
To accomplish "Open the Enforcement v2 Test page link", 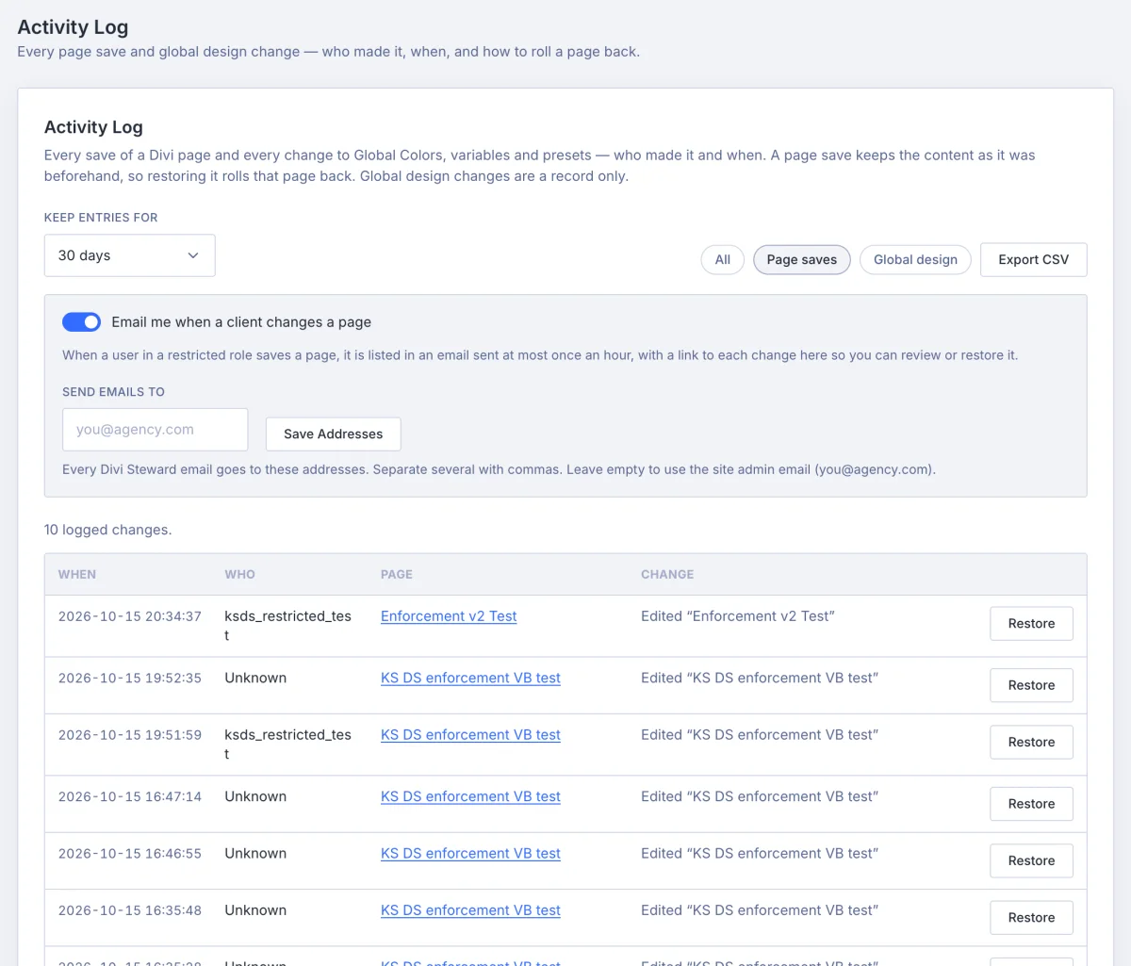I will [449, 616].
